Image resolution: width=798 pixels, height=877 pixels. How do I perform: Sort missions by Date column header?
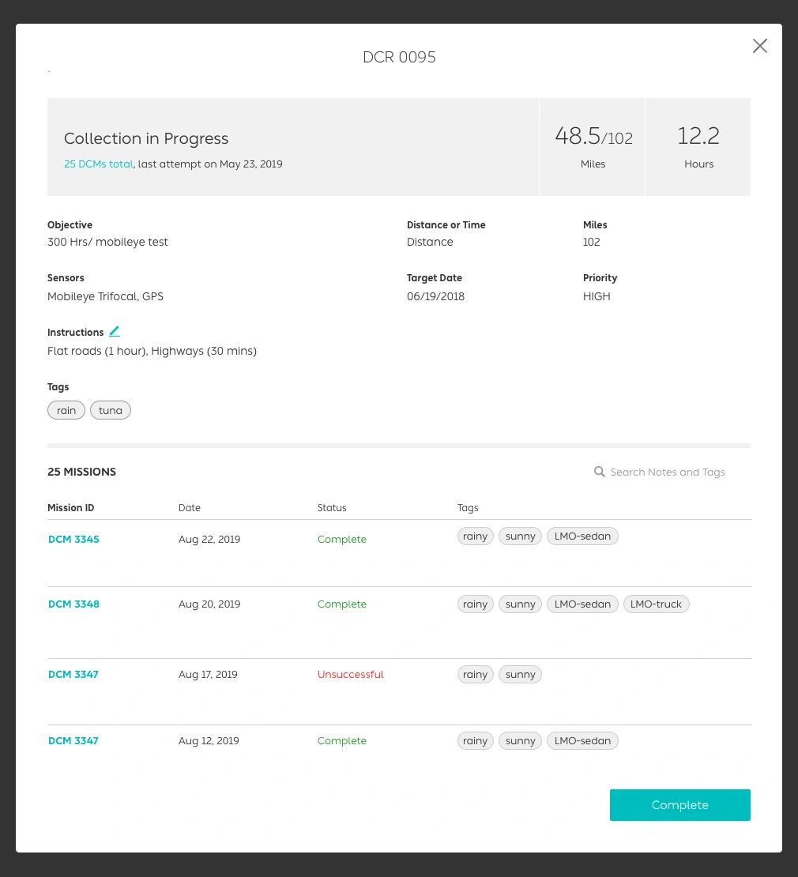point(190,508)
